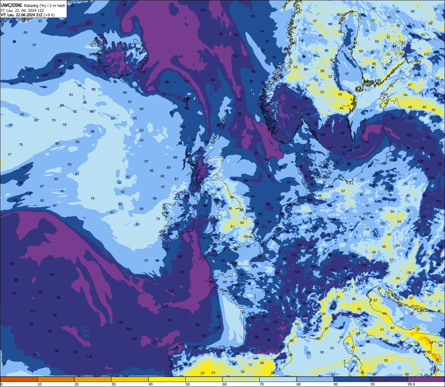Click the purple above-99.9 legend swatch
The height and width of the screenshot is (387, 445).
426,379
